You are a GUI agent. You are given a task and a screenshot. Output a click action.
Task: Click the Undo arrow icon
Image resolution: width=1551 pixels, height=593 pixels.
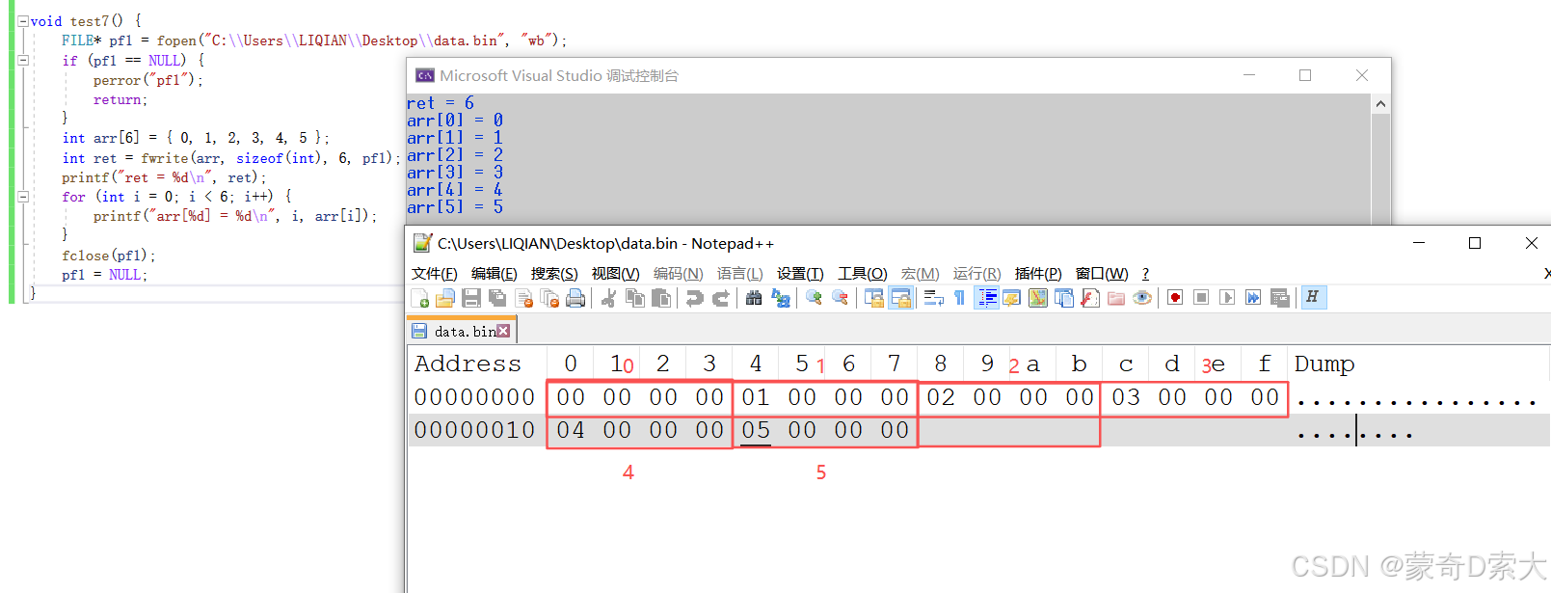pos(694,298)
